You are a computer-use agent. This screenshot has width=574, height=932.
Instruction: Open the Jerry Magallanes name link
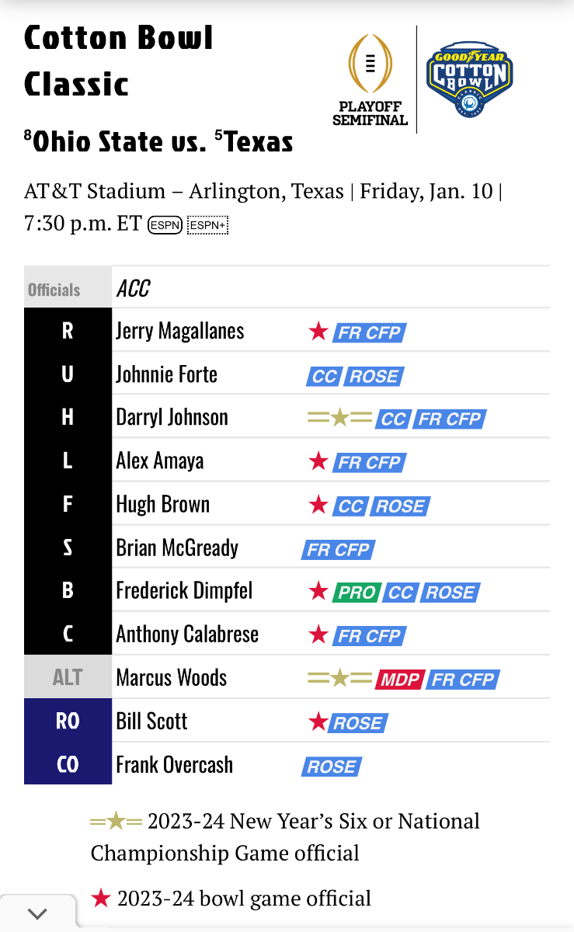[179, 331]
